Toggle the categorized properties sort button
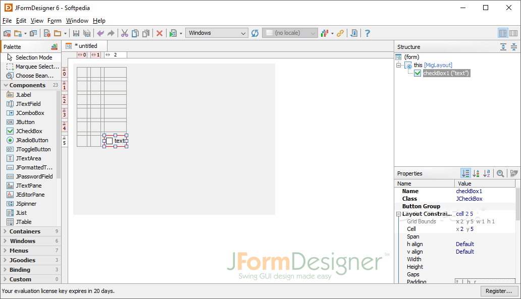521x299 pixels. point(465,173)
